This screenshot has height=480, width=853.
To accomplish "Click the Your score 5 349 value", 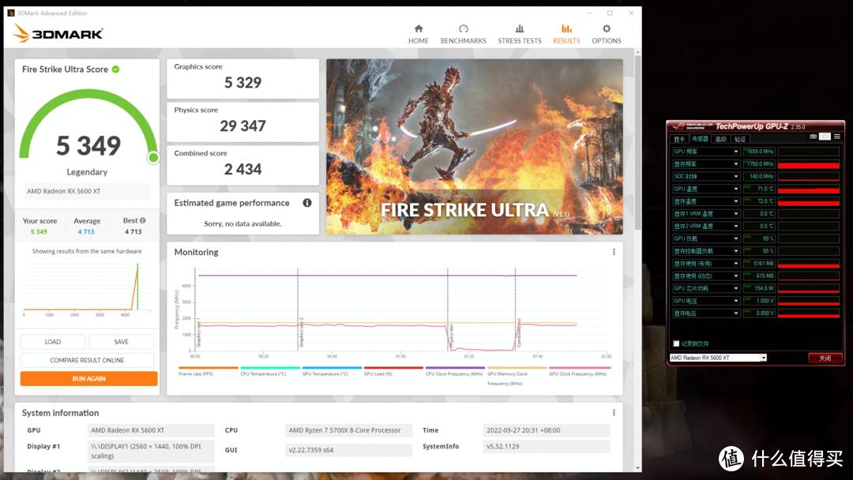I will (39, 231).
